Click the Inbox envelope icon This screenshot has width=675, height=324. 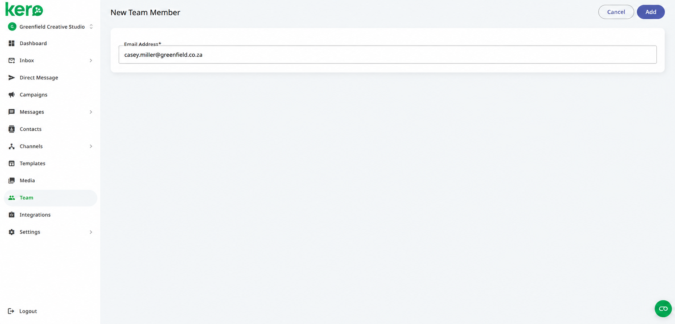point(12,60)
